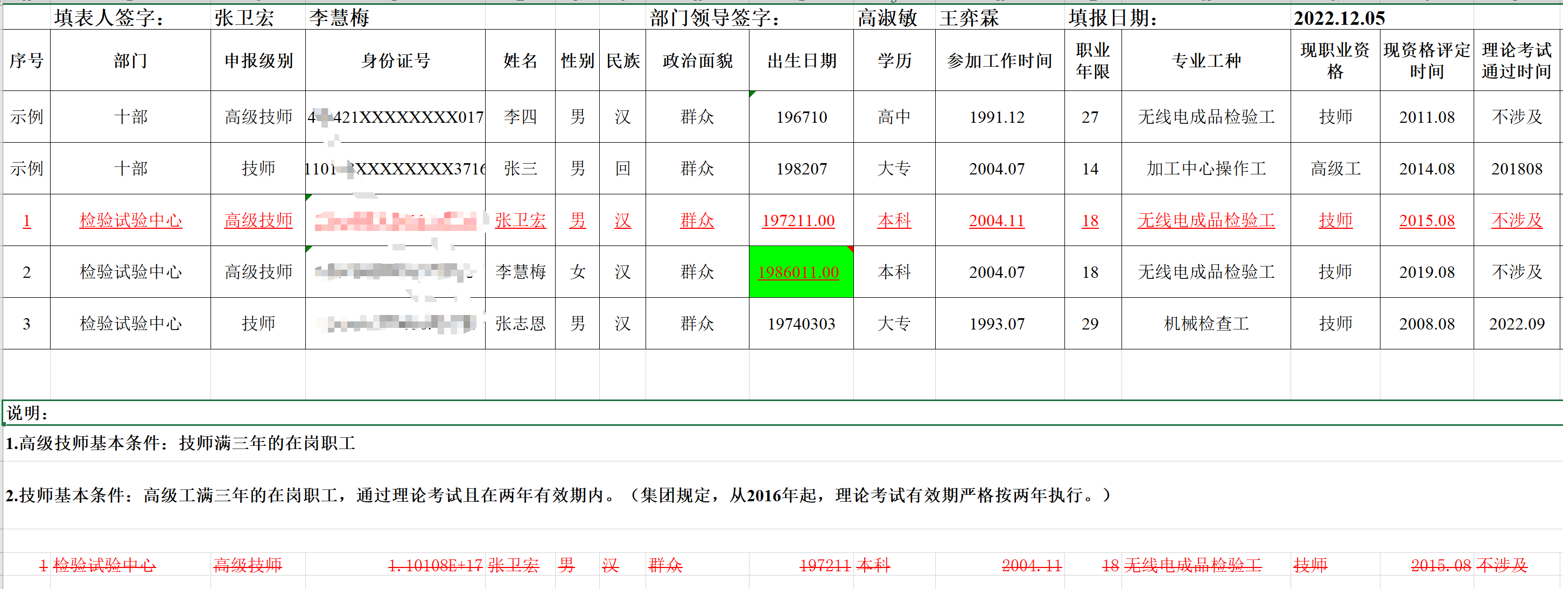Click the 政治面貌 column header
Viewport: 1563px width, 589px height.
698,61
